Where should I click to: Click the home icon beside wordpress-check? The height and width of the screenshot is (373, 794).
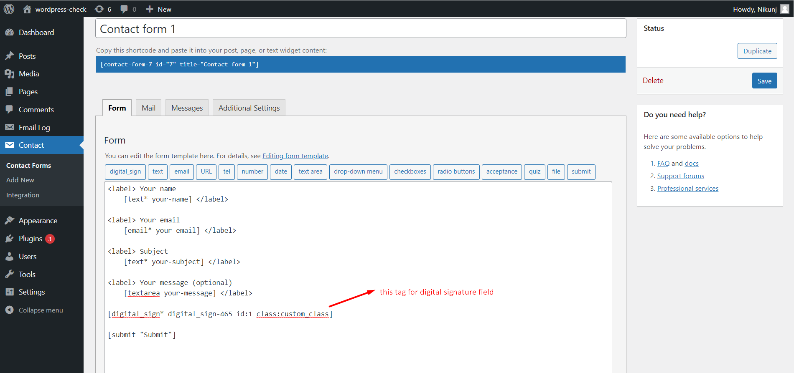[x=27, y=9]
